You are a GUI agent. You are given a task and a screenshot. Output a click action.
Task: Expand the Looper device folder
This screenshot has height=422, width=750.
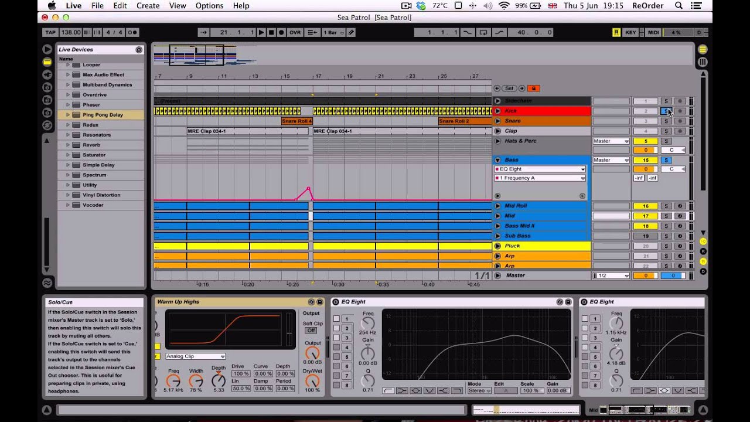[68, 64]
